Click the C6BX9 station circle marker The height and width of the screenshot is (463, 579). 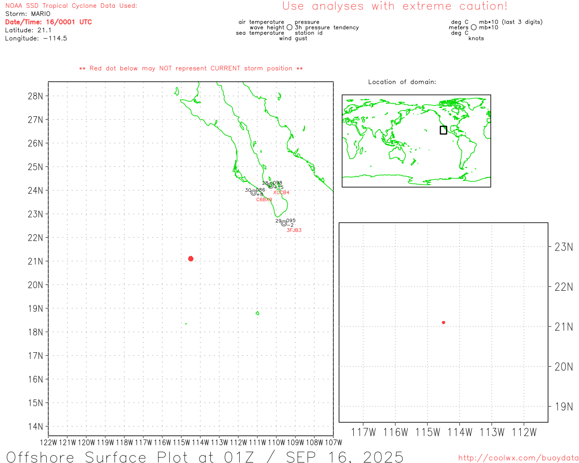[254, 193]
